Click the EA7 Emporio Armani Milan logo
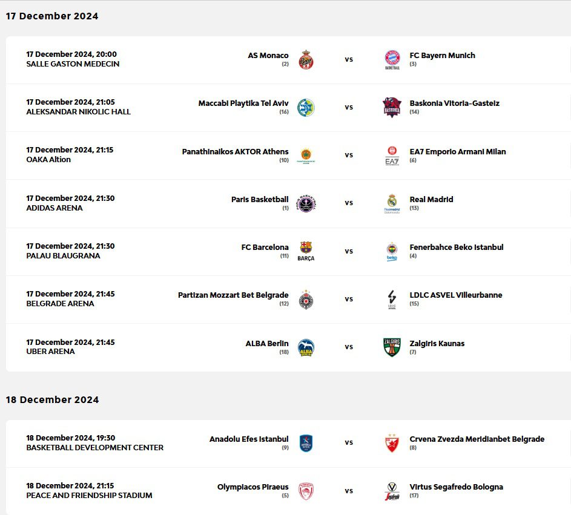This screenshot has width=571, height=515. [x=392, y=156]
